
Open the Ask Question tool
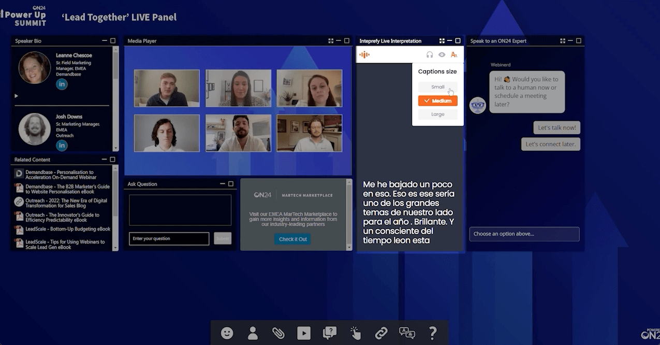point(330,333)
